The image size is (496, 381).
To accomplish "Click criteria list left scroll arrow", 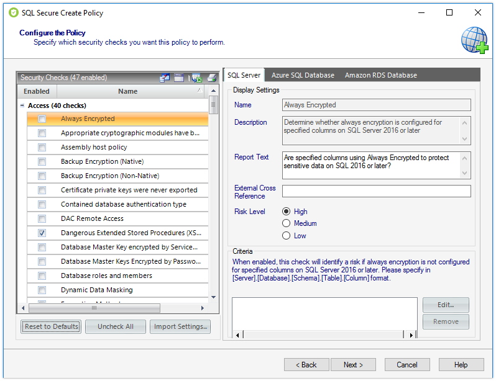I will tap(237, 335).
